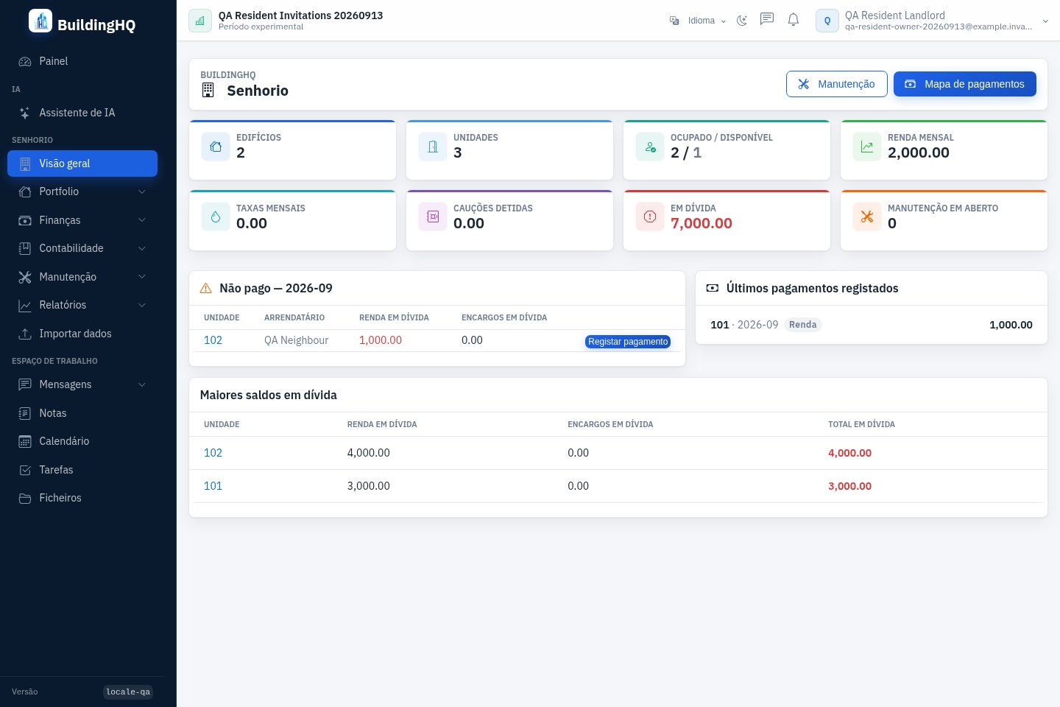Open unit 101 link in Maiores saldos
1060x707 pixels.
click(x=213, y=486)
